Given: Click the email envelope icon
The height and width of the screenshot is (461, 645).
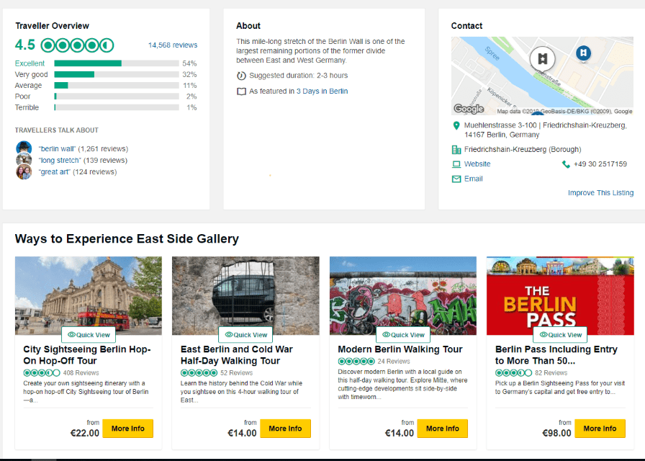Looking at the screenshot, I should [456, 179].
